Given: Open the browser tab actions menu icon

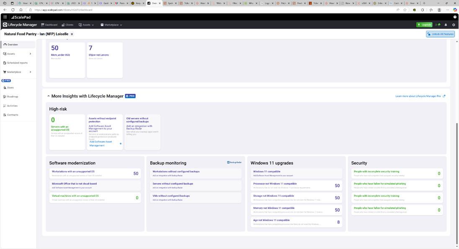Looking at the screenshot, I should (x=12, y=3).
